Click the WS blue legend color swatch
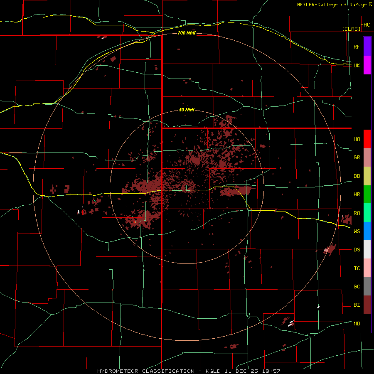Image resolution: width=374 pixels, height=374 pixels. 367,231
